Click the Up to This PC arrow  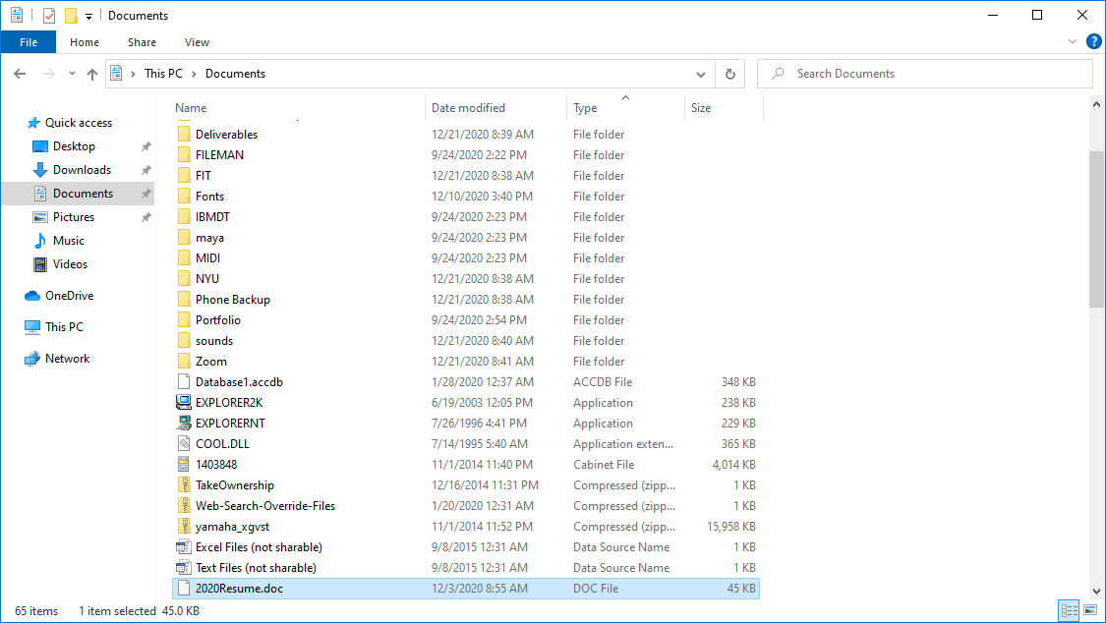(92, 74)
